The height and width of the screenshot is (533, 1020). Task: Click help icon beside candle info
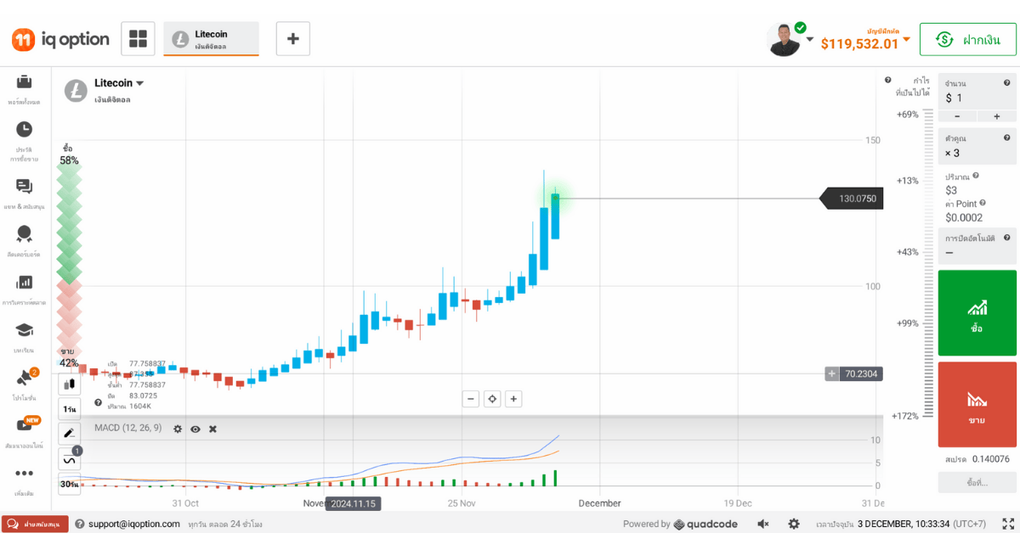[x=99, y=403]
